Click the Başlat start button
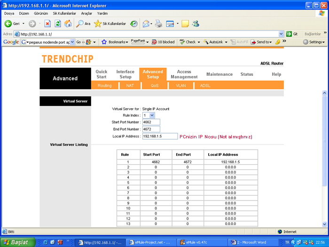 [x=18, y=242]
